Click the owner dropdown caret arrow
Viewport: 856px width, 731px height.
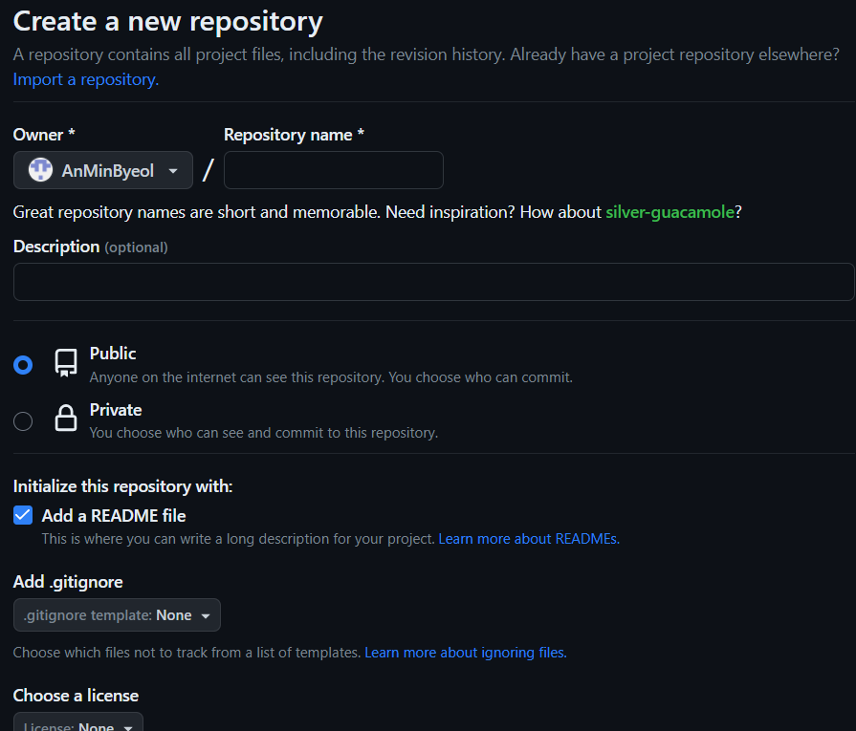tap(173, 171)
